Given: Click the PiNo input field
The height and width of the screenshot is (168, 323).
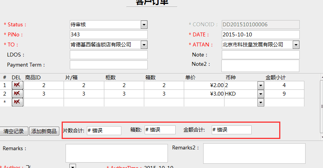Looking at the screenshot, I should pos(109,35).
